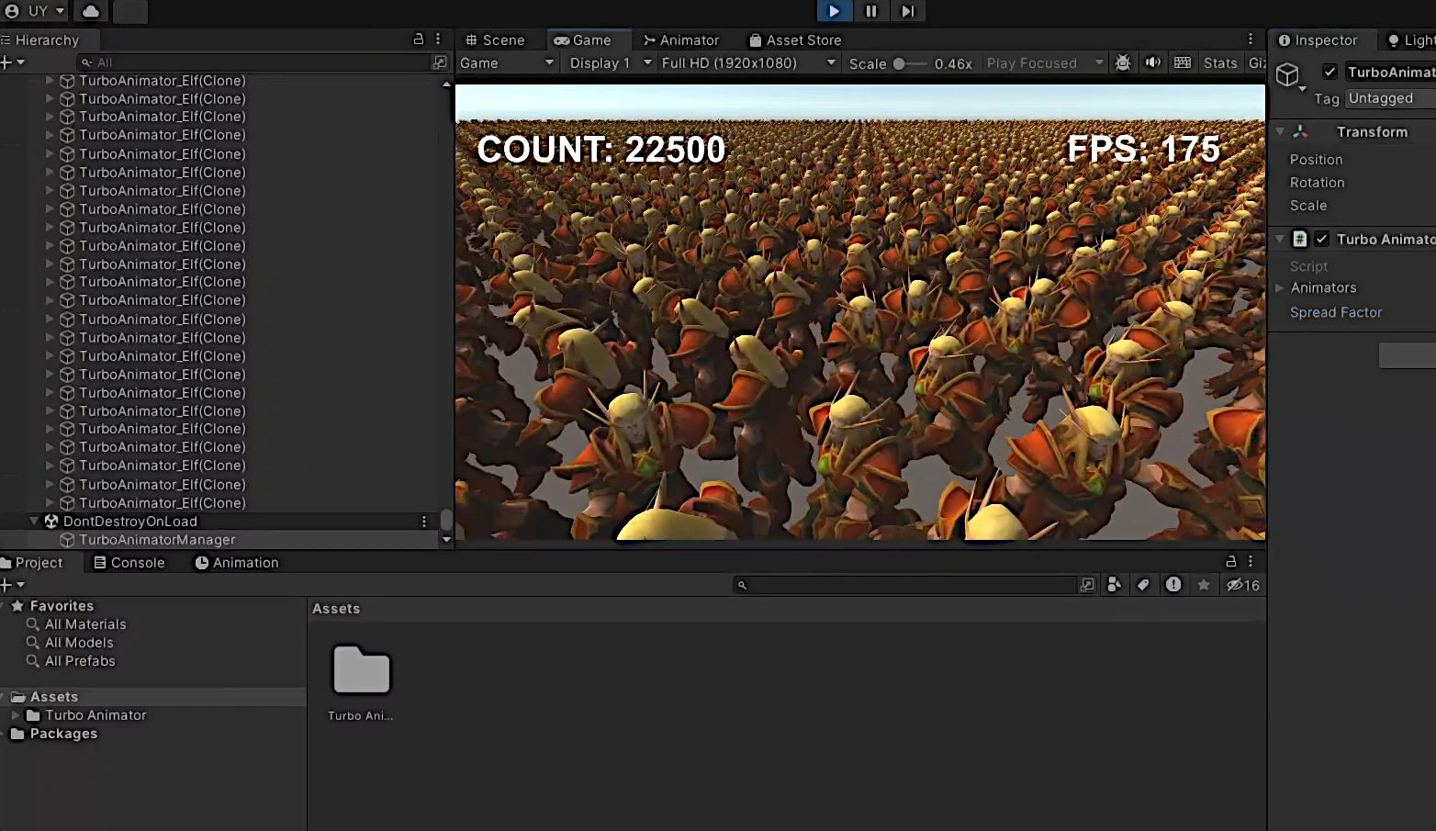Mute audio in the Game view
Image resolution: width=1436 pixels, height=831 pixels.
pos(1152,62)
